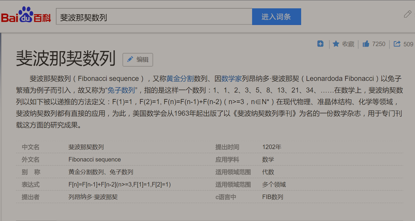The height and width of the screenshot is (221, 415).
Task: Click the pencil icon at top right
Action: tap(407, 14)
